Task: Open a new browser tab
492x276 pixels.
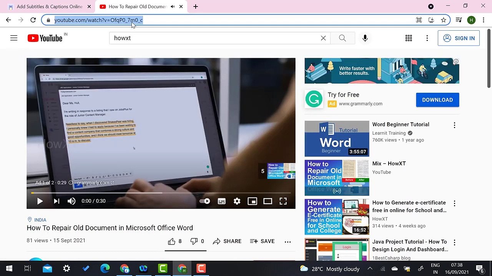Action: (x=196, y=7)
